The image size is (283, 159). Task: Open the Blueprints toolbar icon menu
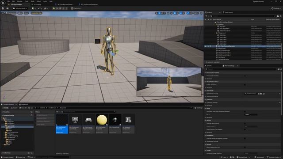pyautogui.click(x=39, y=8)
